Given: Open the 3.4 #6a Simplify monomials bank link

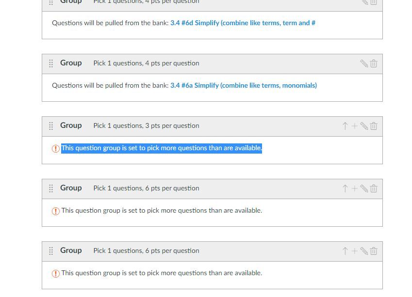Looking at the screenshot, I should (243, 85).
